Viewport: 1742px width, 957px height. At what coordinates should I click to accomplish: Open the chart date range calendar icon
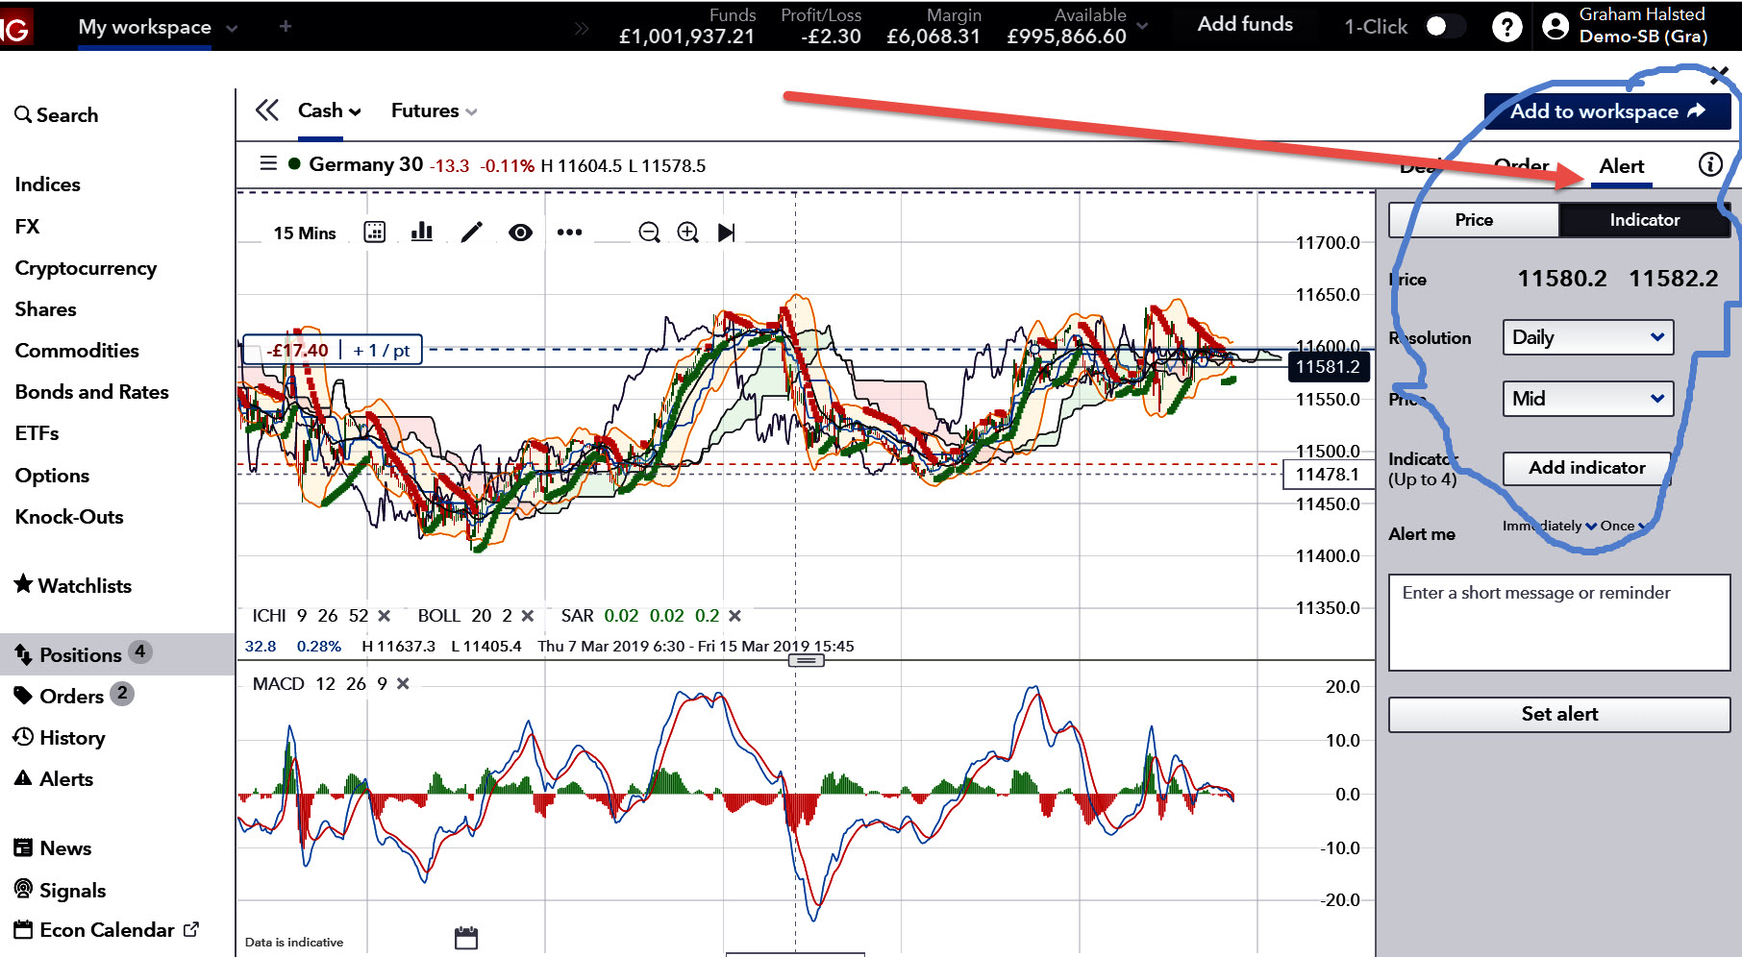point(375,232)
